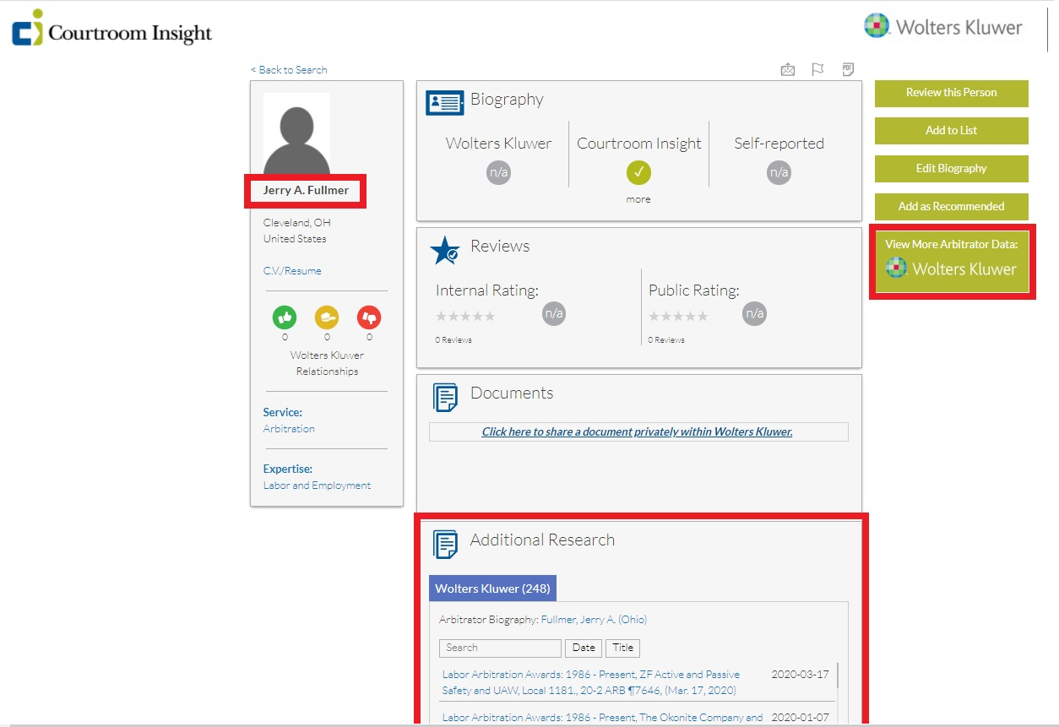The height and width of the screenshot is (727, 1059).
Task: Expand the 'more' link under Courtroom Insight
Action: click(x=638, y=198)
